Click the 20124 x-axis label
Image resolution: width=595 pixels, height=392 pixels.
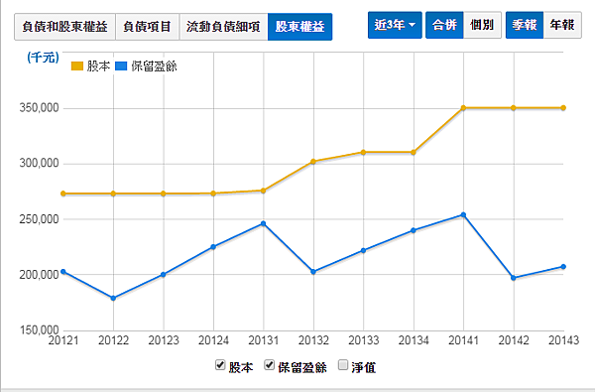pyautogui.click(x=213, y=340)
